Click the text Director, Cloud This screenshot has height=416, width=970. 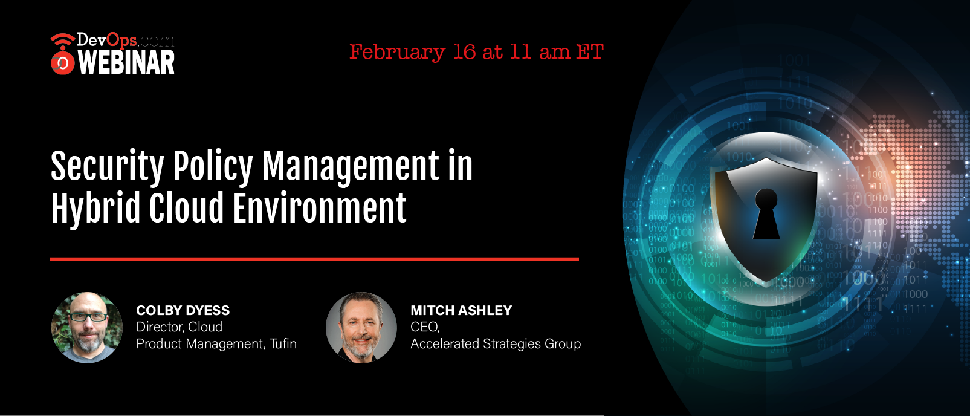point(179,327)
